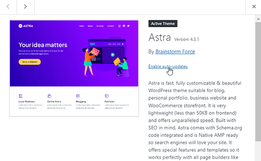Click the Twitter icon in preview
Screen dimensions: 261x161
tap(128, 26)
